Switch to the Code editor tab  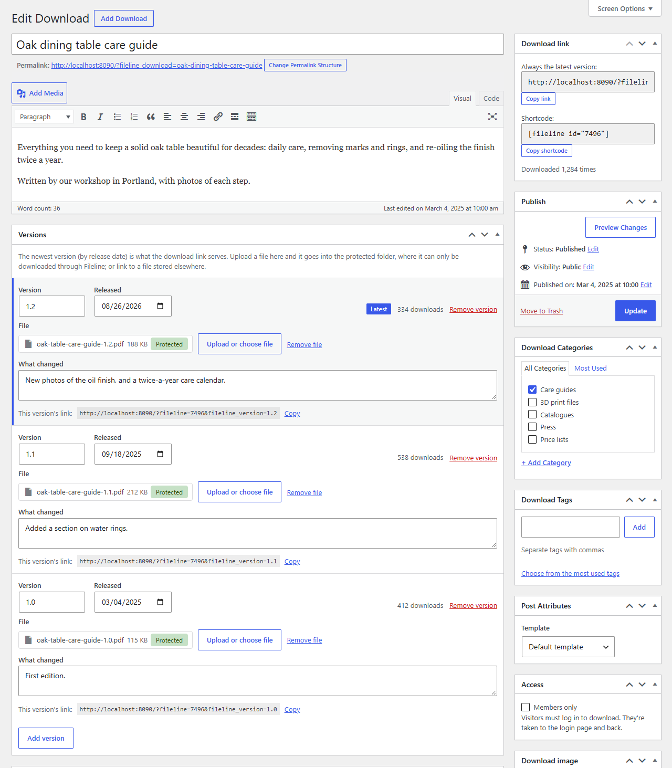point(491,98)
